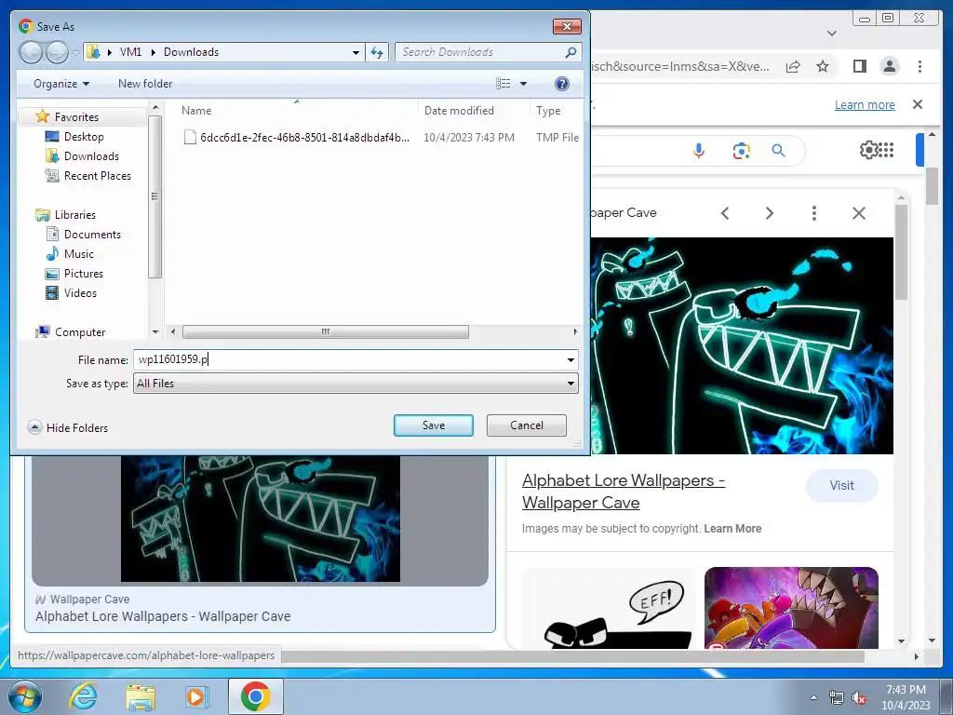Click the Cancel button
Screen dimensions: 953x715
pos(527,425)
